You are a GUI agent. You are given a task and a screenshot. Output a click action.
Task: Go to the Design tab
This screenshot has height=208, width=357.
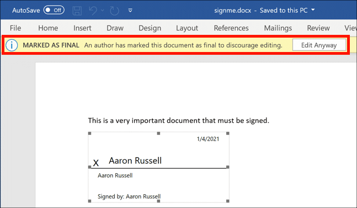coord(150,28)
